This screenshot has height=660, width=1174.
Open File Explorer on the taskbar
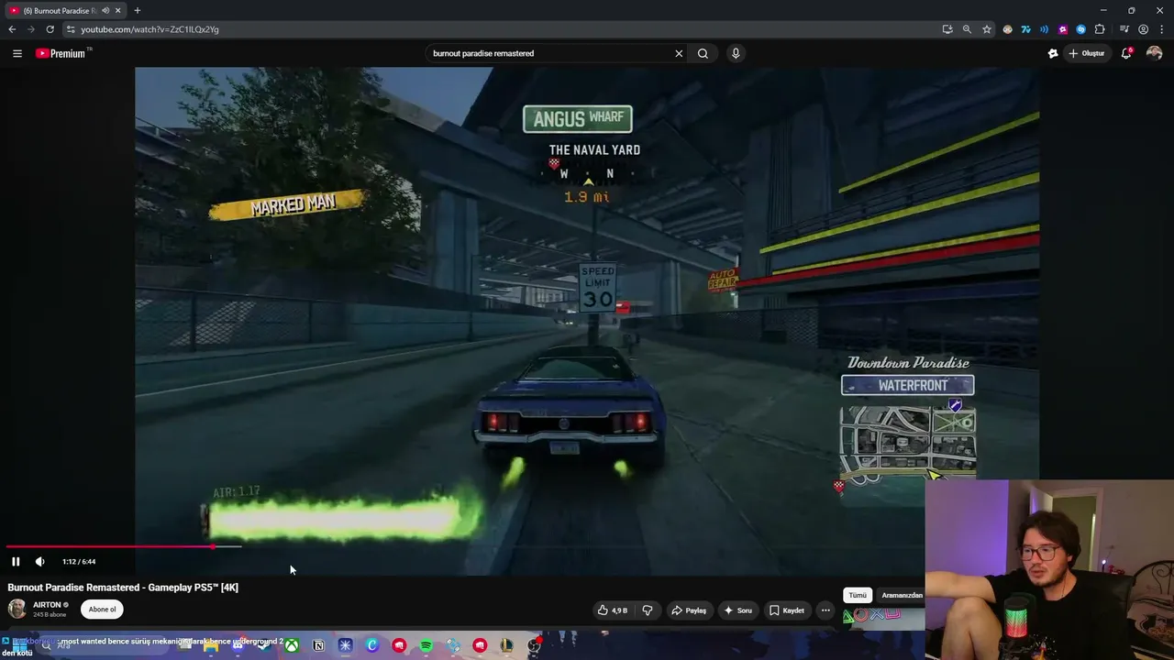coord(211,645)
